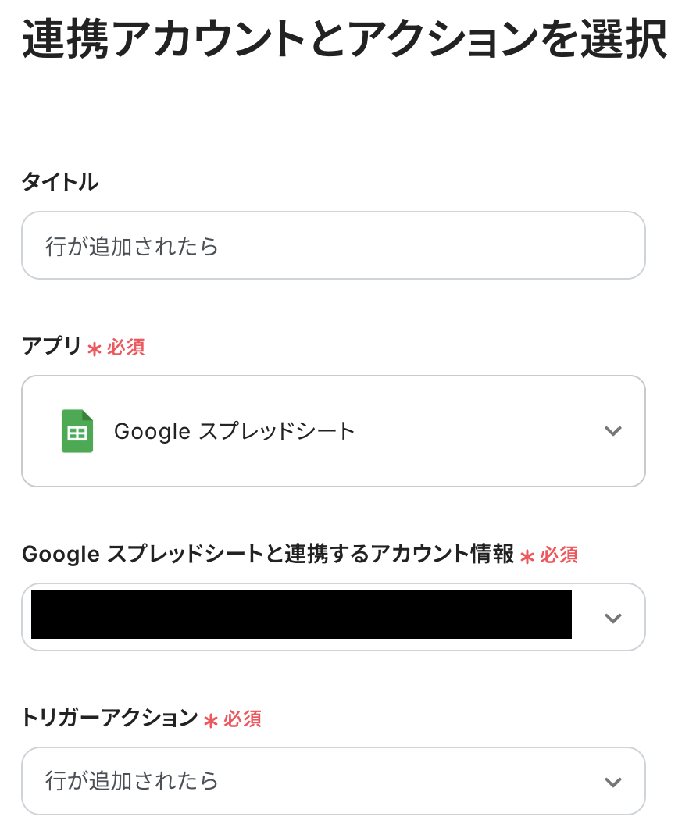689x838 pixels.
Task: Open the redacted linked account selector
Action: pyautogui.click(x=302, y=616)
